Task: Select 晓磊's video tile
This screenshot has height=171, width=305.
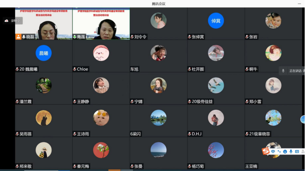Action: (x=43, y=23)
